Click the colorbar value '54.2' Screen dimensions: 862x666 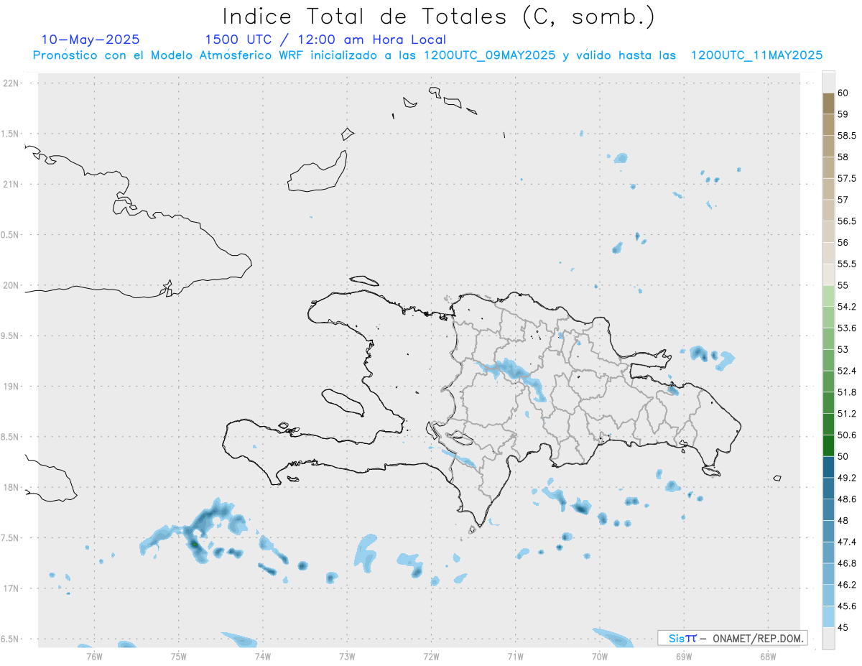(x=847, y=307)
